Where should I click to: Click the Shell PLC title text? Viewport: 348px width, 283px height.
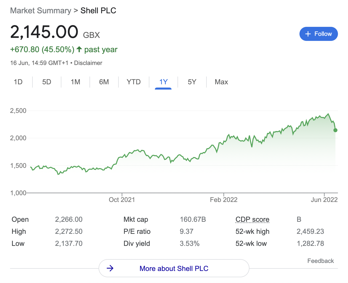(98, 11)
